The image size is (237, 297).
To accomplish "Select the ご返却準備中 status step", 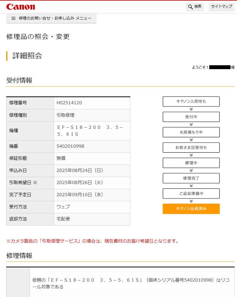I will (191, 194).
